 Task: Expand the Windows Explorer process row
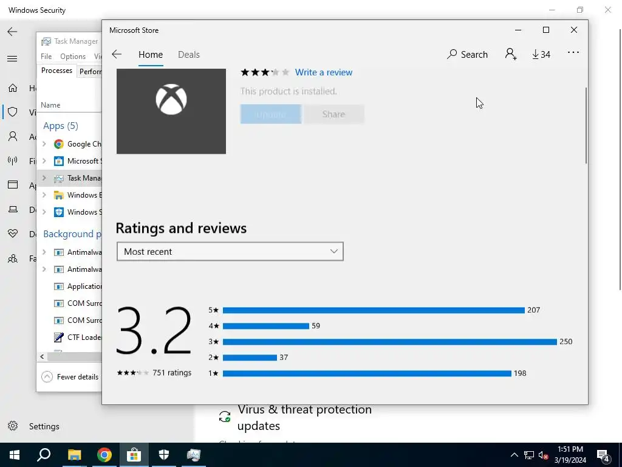(44, 195)
